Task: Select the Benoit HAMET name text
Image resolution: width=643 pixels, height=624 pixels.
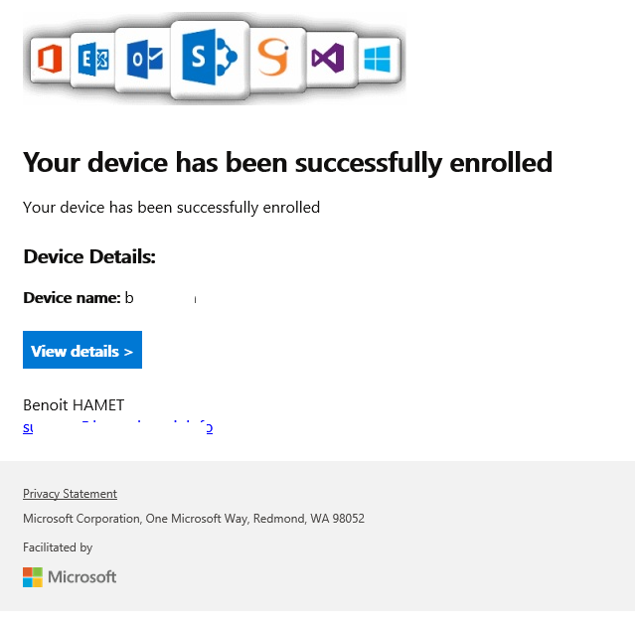Action: tap(74, 404)
